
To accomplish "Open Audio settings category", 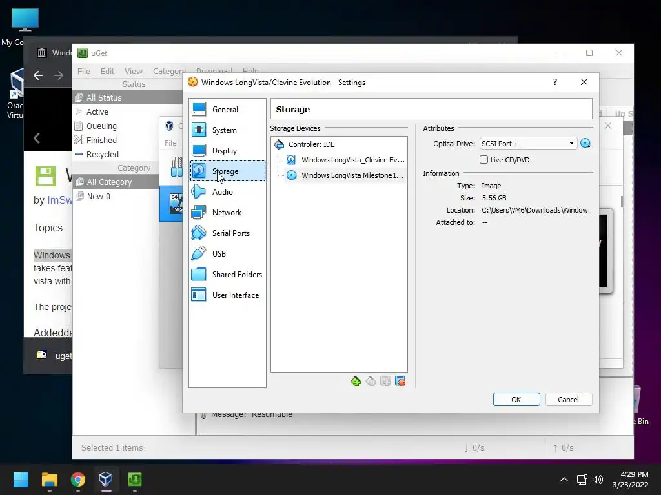I will point(227,192).
